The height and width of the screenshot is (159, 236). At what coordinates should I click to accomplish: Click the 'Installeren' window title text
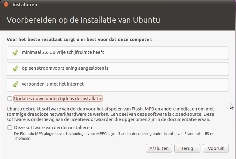click(x=25, y=5)
